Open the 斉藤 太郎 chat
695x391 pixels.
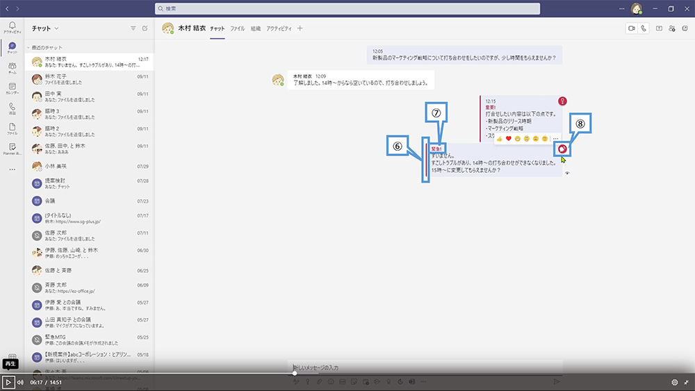click(90, 288)
